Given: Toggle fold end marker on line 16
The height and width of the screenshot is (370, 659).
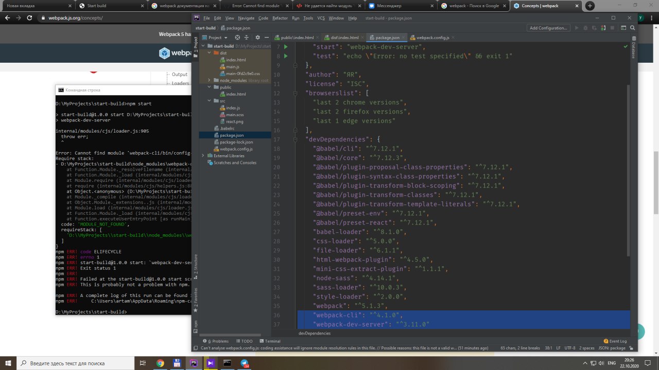Looking at the screenshot, I should click(294, 130).
